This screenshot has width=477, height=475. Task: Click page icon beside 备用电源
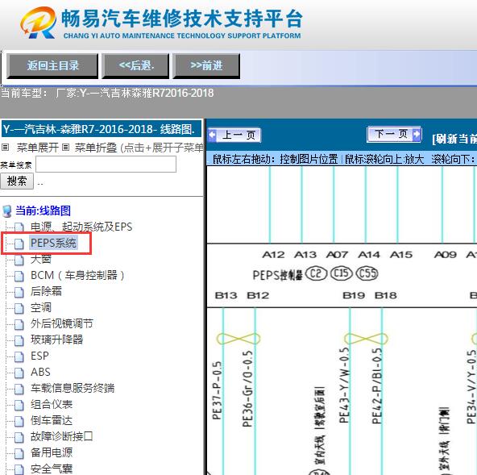pyautogui.click(x=19, y=453)
